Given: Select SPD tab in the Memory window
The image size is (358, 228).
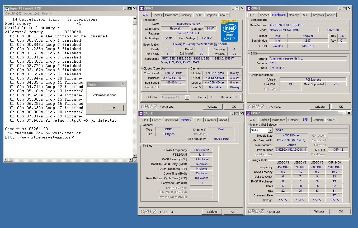Looking at the screenshot, I should point(198,120).
